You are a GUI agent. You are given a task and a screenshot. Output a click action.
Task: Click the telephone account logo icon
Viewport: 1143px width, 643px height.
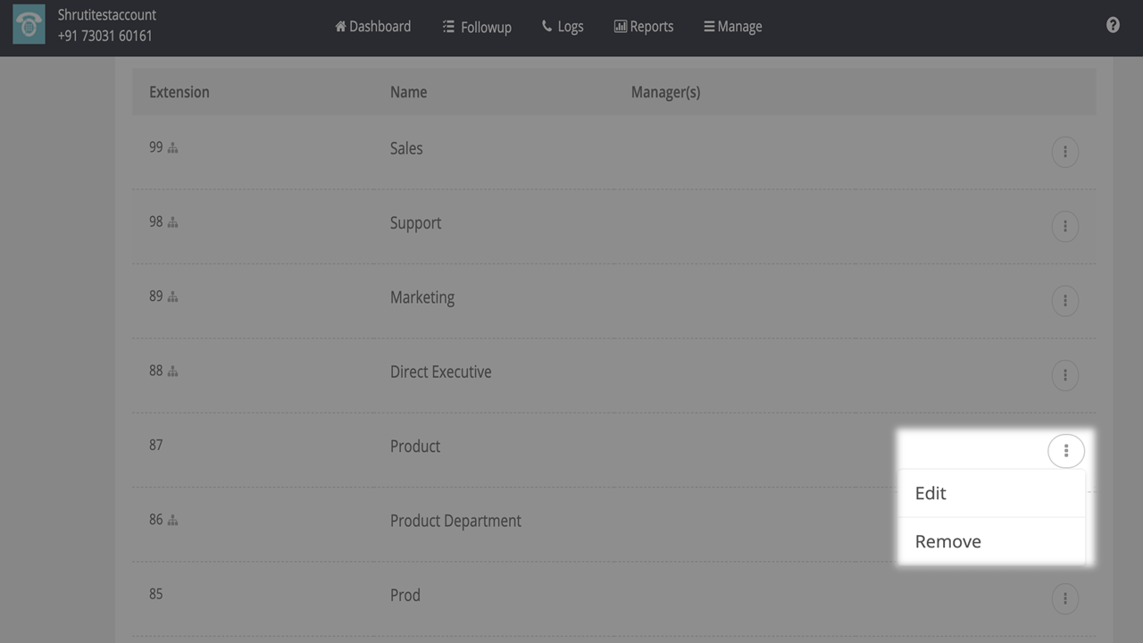(x=29, y=25)
